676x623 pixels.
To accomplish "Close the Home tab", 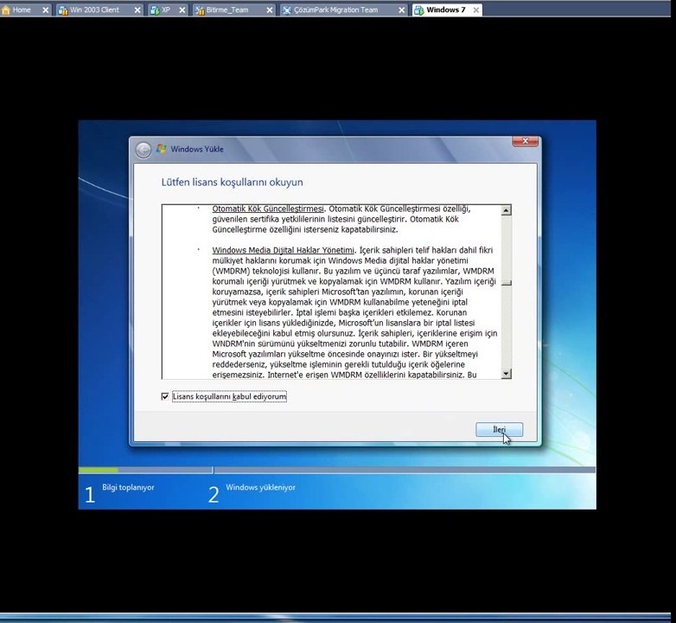I will pyautogui.click(x=45, y=10).
